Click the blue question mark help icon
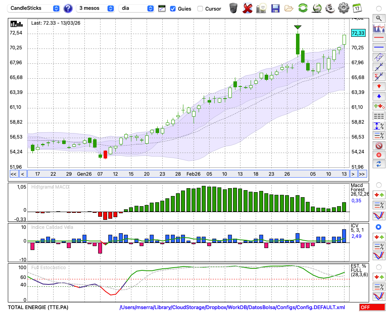 click(x=68, y=8)
